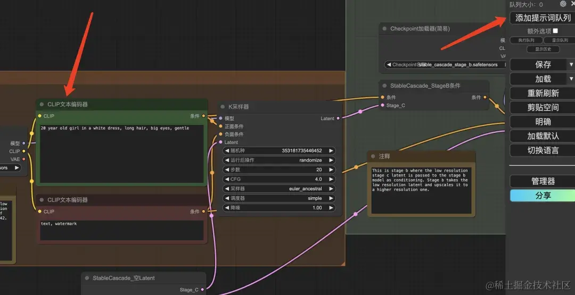Click the 添加提示词队列 button

[543, 18]
